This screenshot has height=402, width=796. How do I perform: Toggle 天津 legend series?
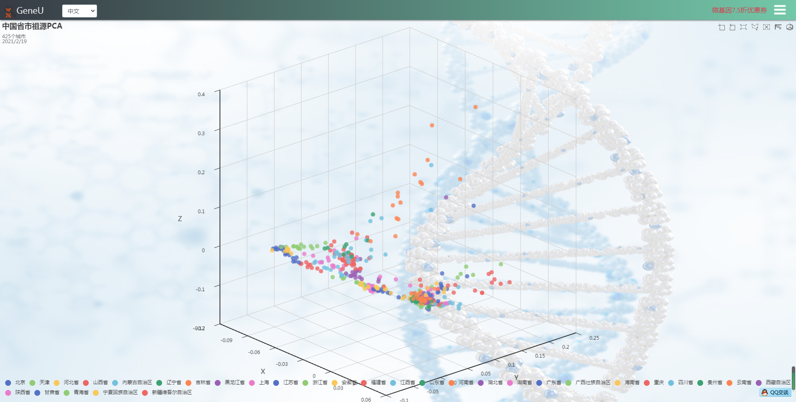point(39,383)
